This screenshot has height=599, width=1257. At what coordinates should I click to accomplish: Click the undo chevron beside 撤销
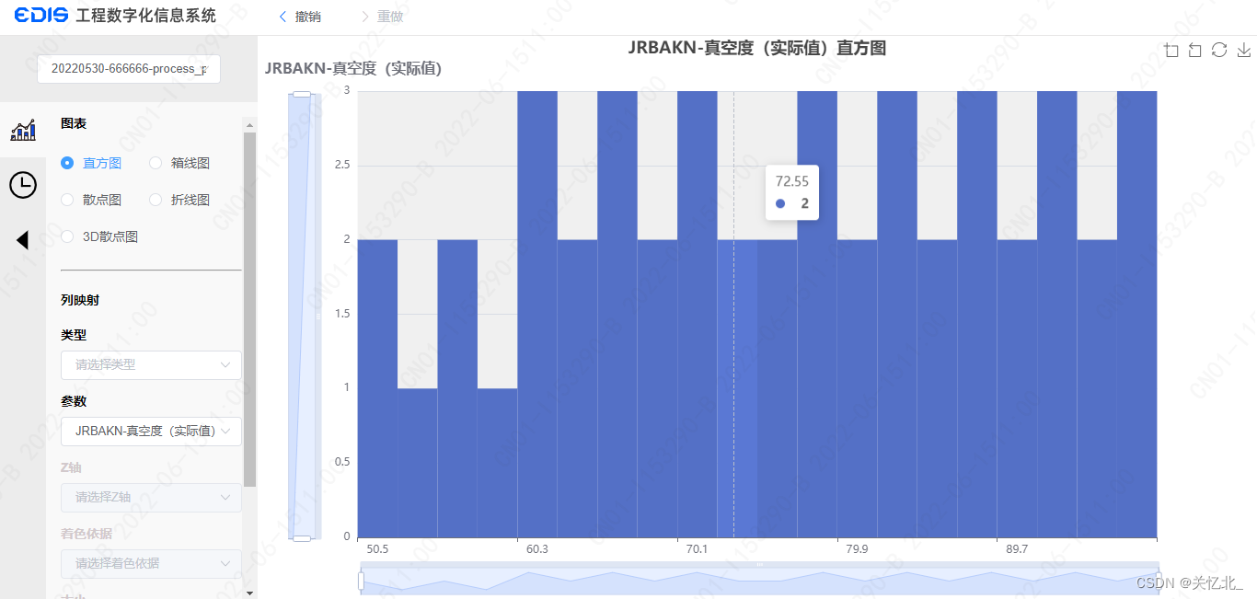point(283,17)
